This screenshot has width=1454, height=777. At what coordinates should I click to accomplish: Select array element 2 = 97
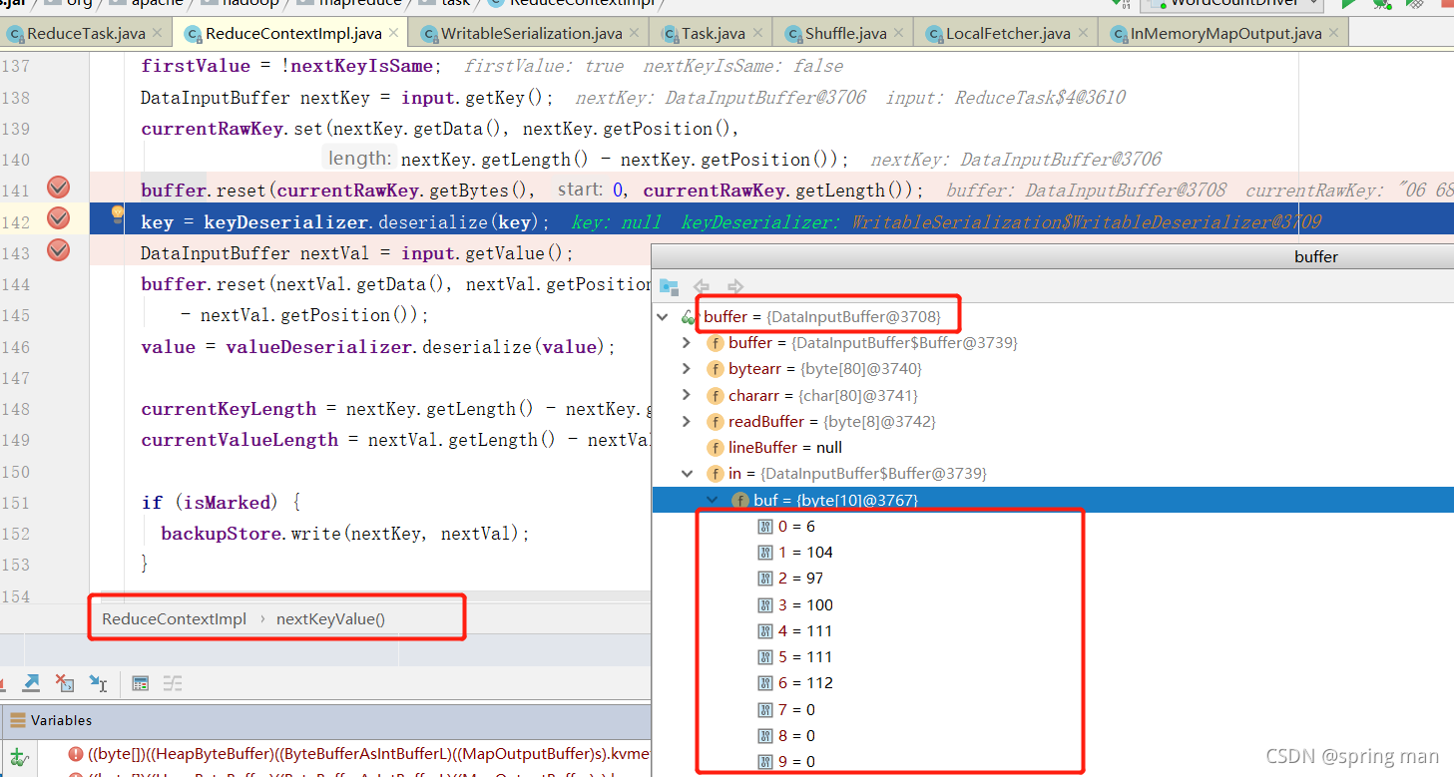pos(1053,579)
